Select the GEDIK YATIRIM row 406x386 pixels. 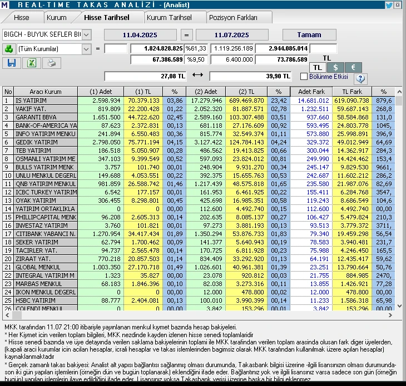pyautogui.click(x=199, y=142)
